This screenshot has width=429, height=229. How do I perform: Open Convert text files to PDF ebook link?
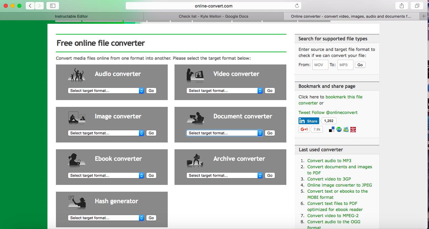(x=335, y=207)
